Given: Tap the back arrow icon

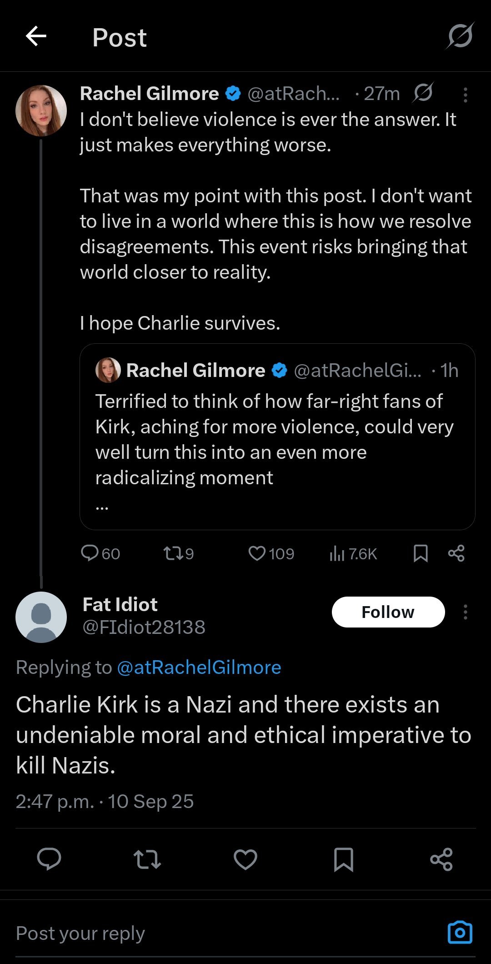Looking at the screenshot, I should coord(36,36).
